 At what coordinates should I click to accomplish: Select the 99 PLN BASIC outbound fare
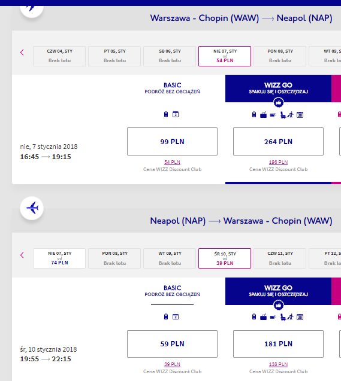(x=173, y=141)
